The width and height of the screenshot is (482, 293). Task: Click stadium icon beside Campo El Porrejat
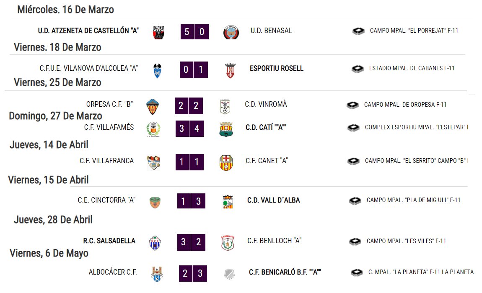(358, 31)
